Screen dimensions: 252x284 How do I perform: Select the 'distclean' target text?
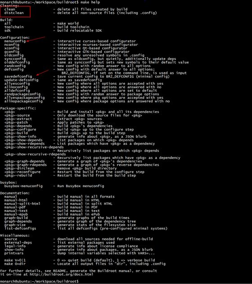(x=14, y=13)
